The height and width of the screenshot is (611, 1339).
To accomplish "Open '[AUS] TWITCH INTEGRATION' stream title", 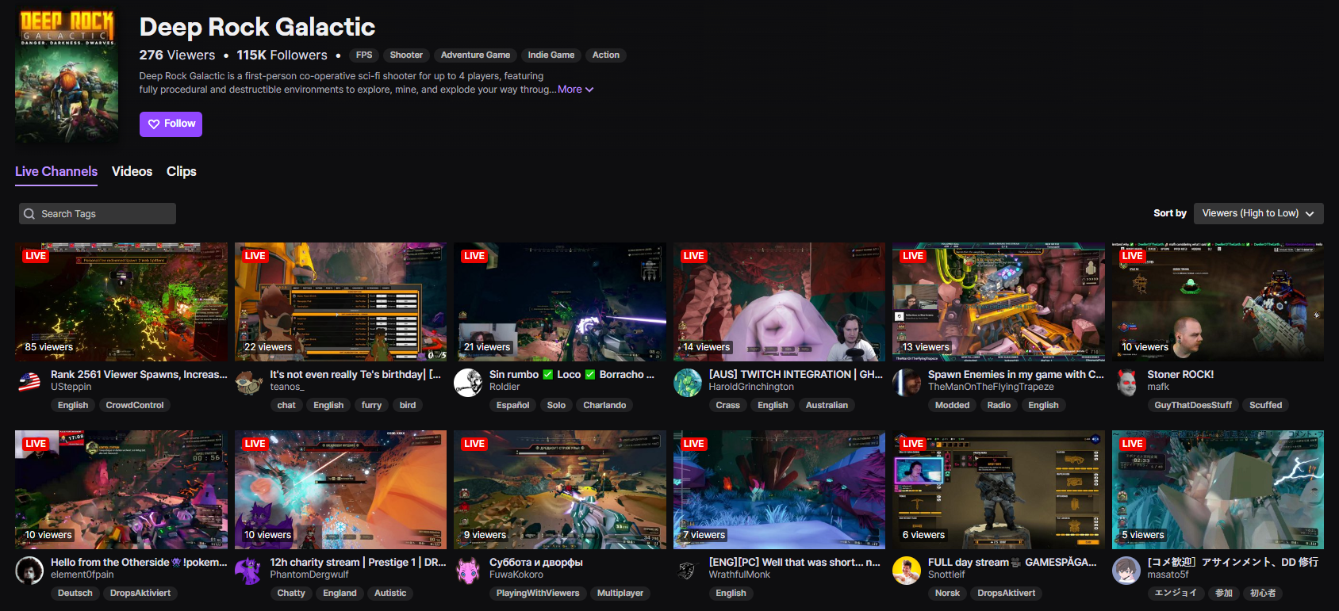I will (x=796, y=374).
